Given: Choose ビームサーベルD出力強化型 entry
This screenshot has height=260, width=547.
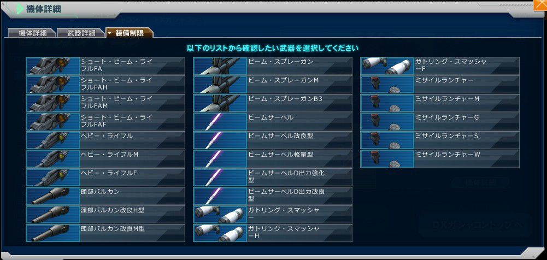Looking at the screenshot, I should [x=273, y=178].
